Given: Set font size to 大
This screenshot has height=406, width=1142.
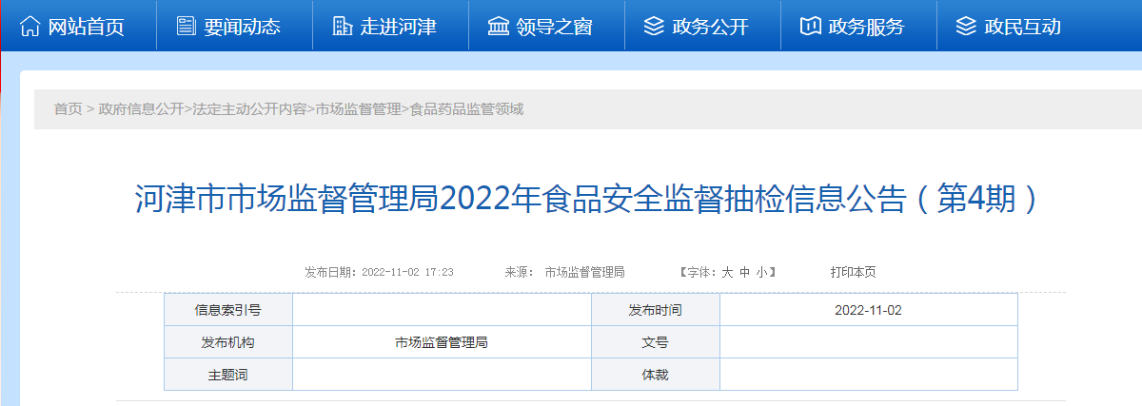Looking at the screenshot, I should [x=727, y=272].
